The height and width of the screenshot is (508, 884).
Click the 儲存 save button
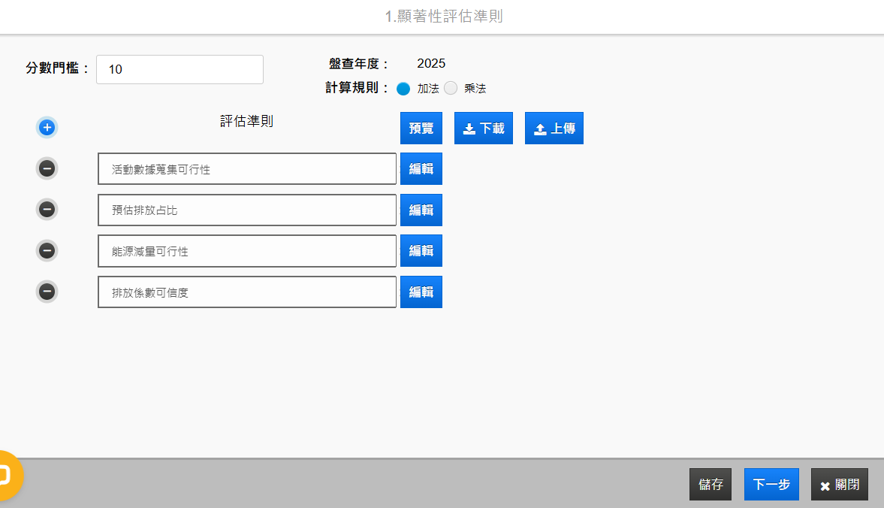[710, 485]
